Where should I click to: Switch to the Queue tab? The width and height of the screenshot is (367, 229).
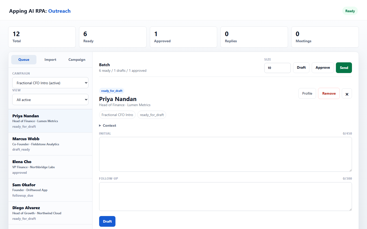tap(24, 60)
